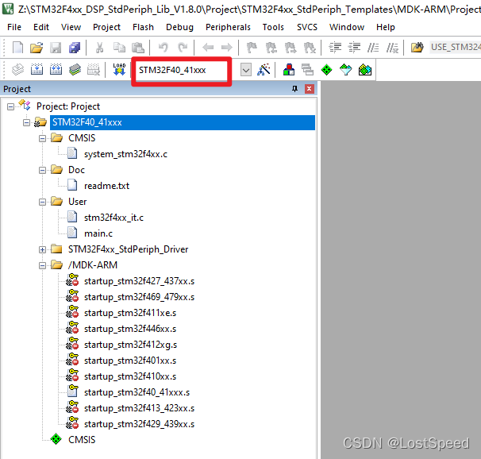Screen dimensions: 481x459
Task: Select startup_stm32f427_437xx.s file
Action: 139,281
